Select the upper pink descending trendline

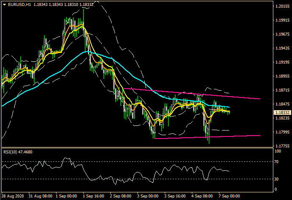[191, 93]
